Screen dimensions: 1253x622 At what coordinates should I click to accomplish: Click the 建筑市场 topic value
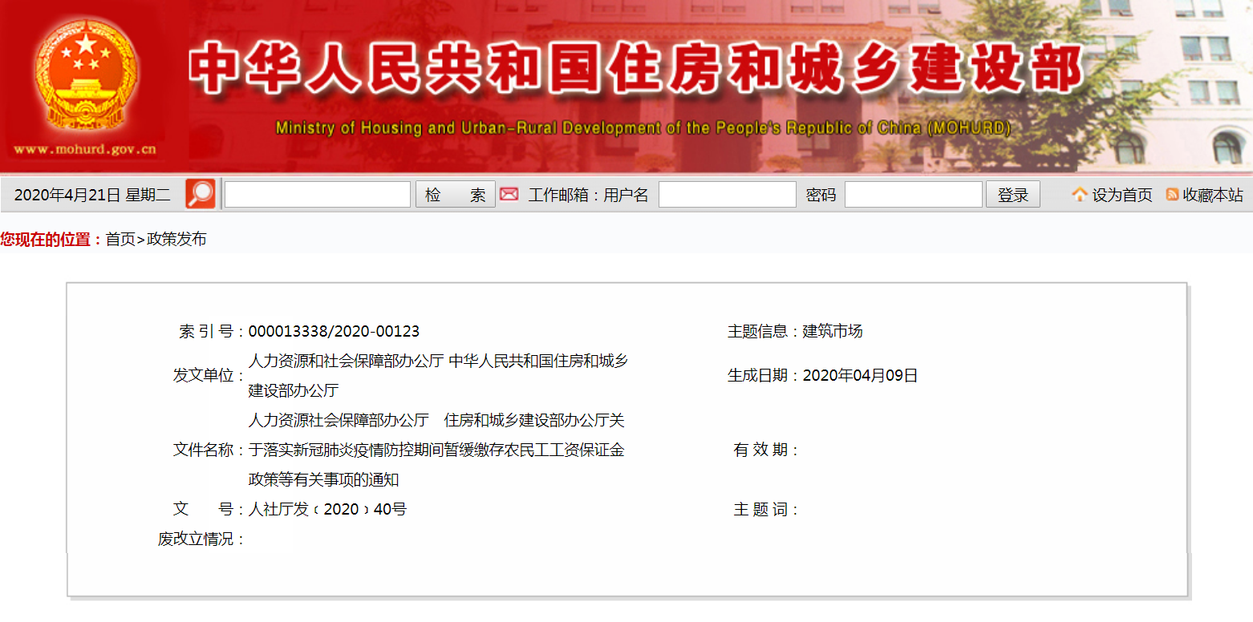pyautogui.click(x=833, y=331)
